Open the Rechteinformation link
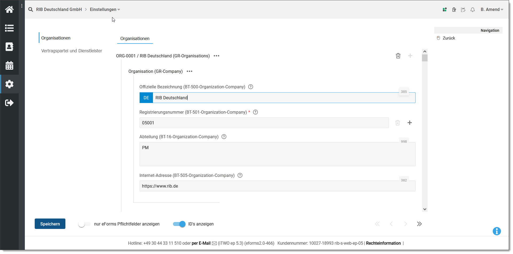Image resolution: width=513 pixels, height=254 pixels. point(383,243)
